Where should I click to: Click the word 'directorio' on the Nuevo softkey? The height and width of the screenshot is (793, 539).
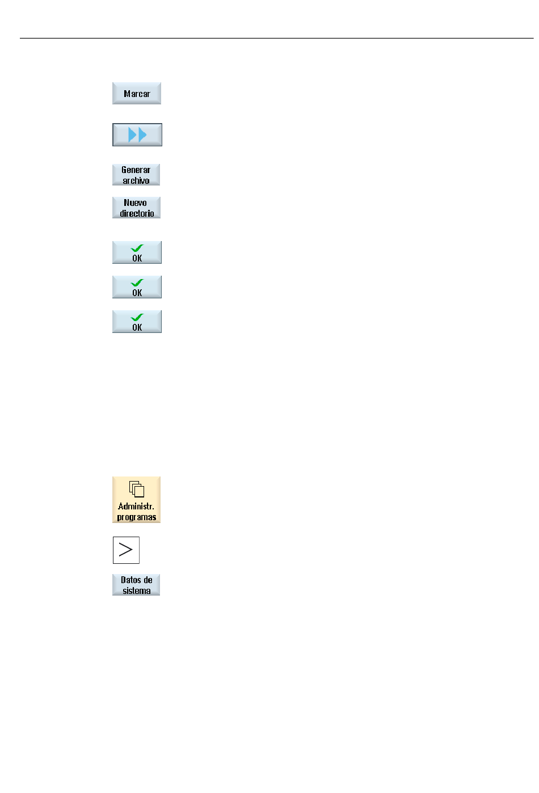click(137, 213)
